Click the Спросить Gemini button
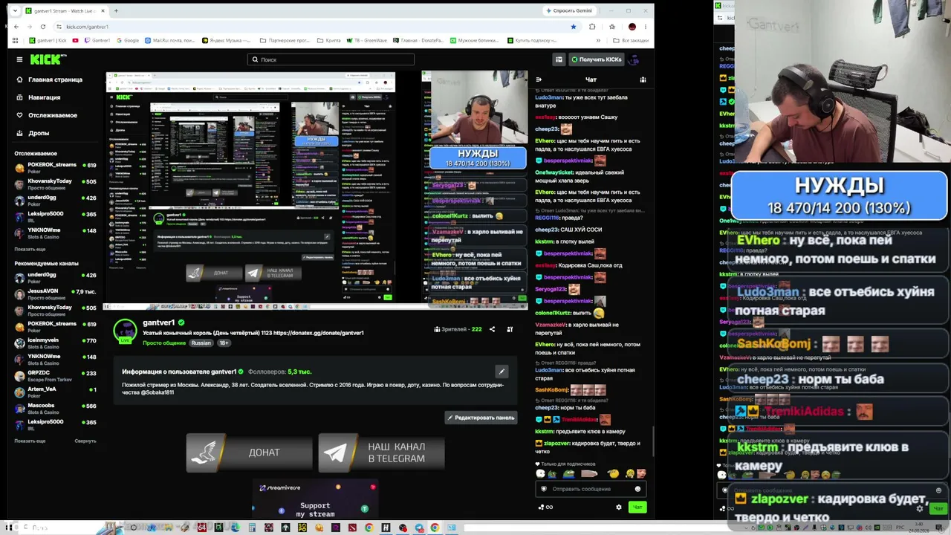This screenshot has height=535, width=951. [x=571, y=10]
